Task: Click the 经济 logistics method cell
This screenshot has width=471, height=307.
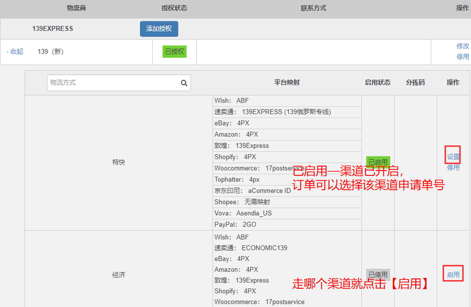Action: [119, 275]
